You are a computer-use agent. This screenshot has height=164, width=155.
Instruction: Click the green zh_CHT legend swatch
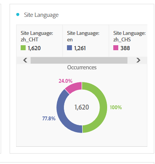point(23,48)
